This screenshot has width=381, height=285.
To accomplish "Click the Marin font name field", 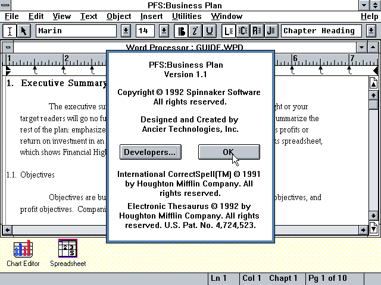I will click(76, 31).
